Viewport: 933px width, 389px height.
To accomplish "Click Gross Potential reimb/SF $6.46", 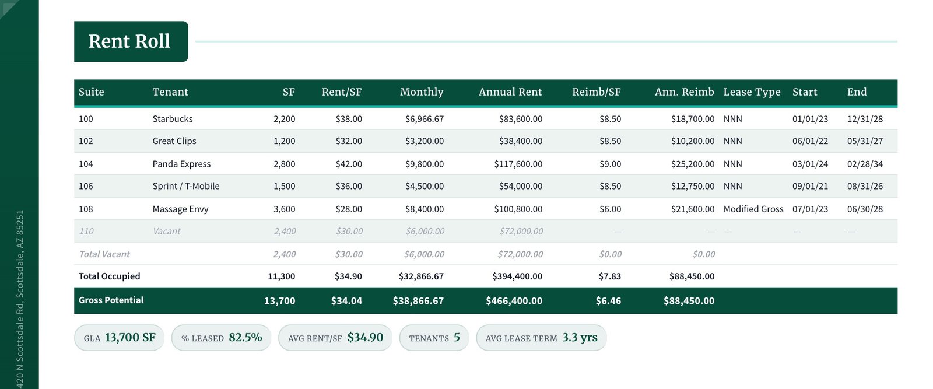I will click(x=608, y=301).
